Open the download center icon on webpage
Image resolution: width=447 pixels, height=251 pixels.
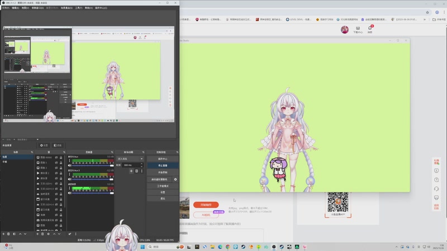click(358, 30)
